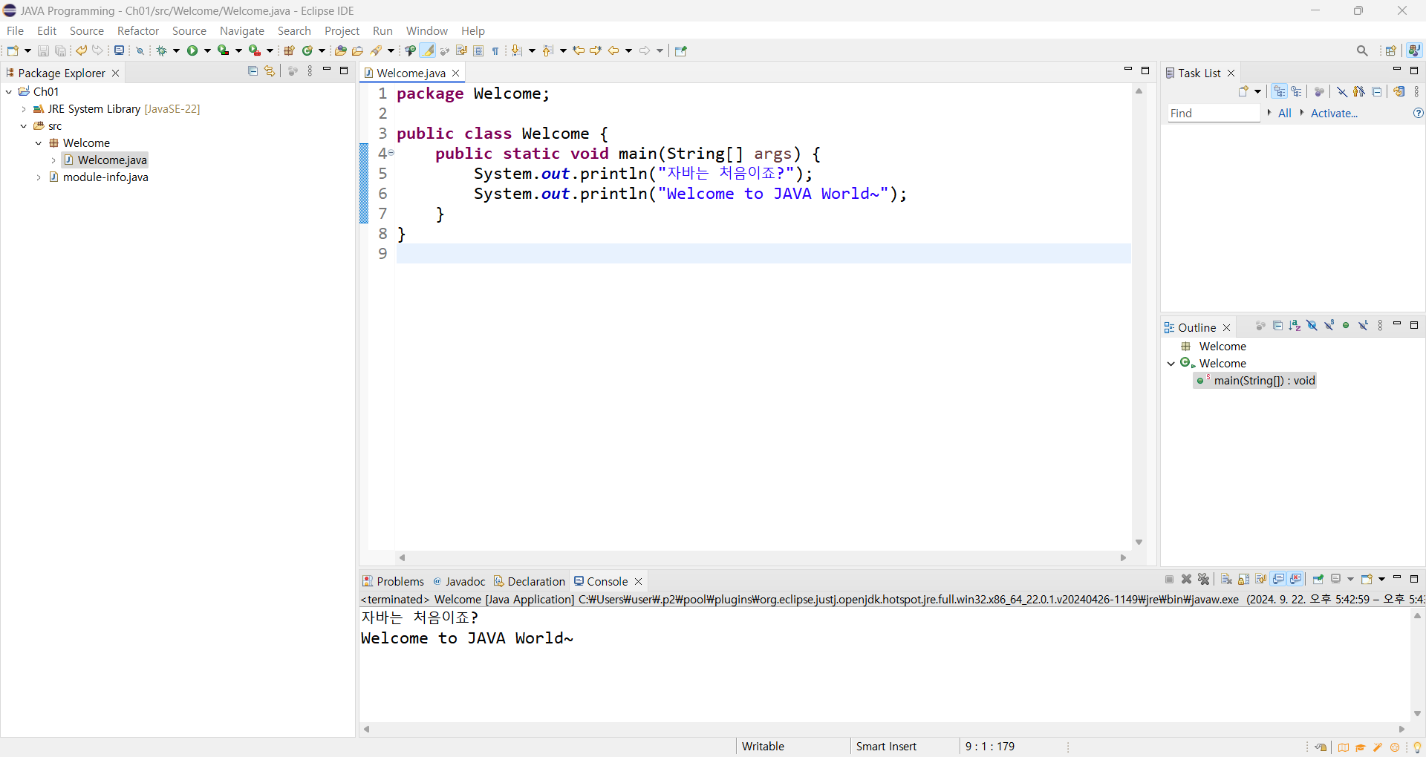
Task: Collapse the Ch01 project node
Action: pyautogui.click(x=9, y=91)
